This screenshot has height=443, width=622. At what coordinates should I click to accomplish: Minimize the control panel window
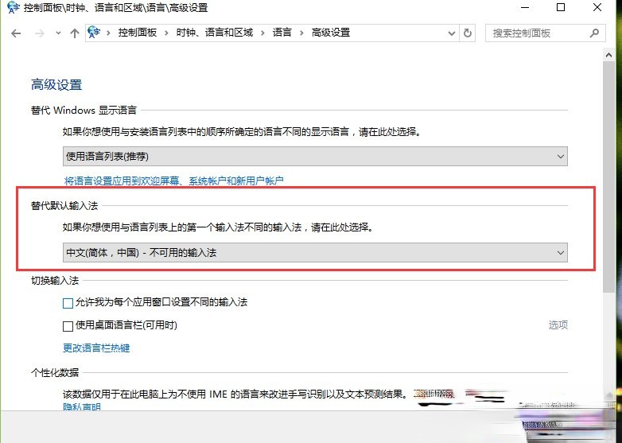tap(525, 7)
